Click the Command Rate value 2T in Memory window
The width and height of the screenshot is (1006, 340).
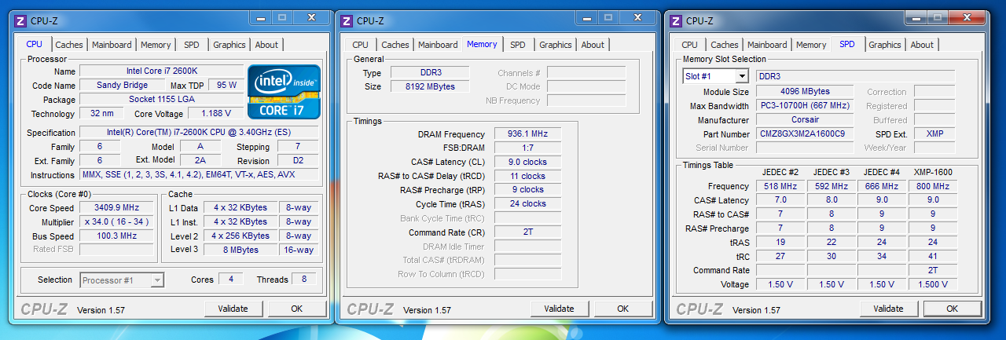click(x=527, y=233)
